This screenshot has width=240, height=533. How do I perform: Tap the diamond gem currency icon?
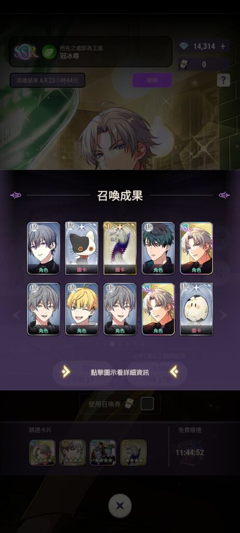click(x=185, y=46)
